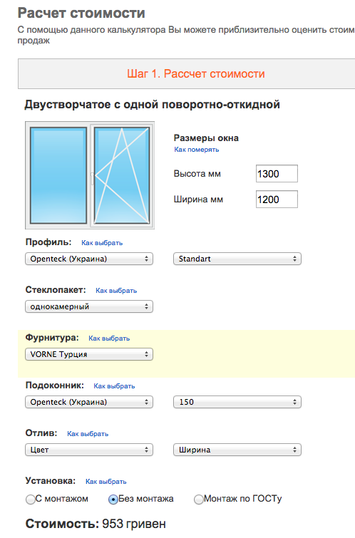Screen dimensions: 355x538
Task: Expand the Отлив Ширина width dropdown
Action: point(237,450)
